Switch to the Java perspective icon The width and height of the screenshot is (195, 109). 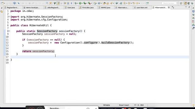pyautogui.click(x=189, y=3)
